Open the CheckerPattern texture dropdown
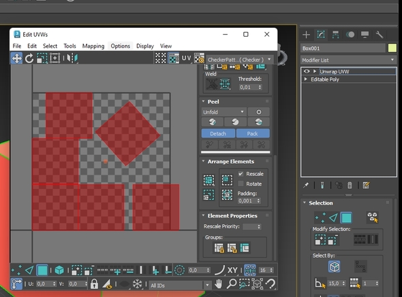The height and width of the screenshot is (297, 402). pyautogui.click(x=239, y=60)
